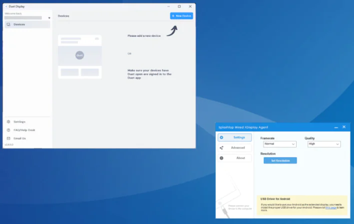Close the Duet Display window
Screen dimensions: 354x224
190,6
